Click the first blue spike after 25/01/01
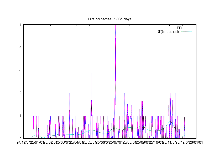 point(34,116)
